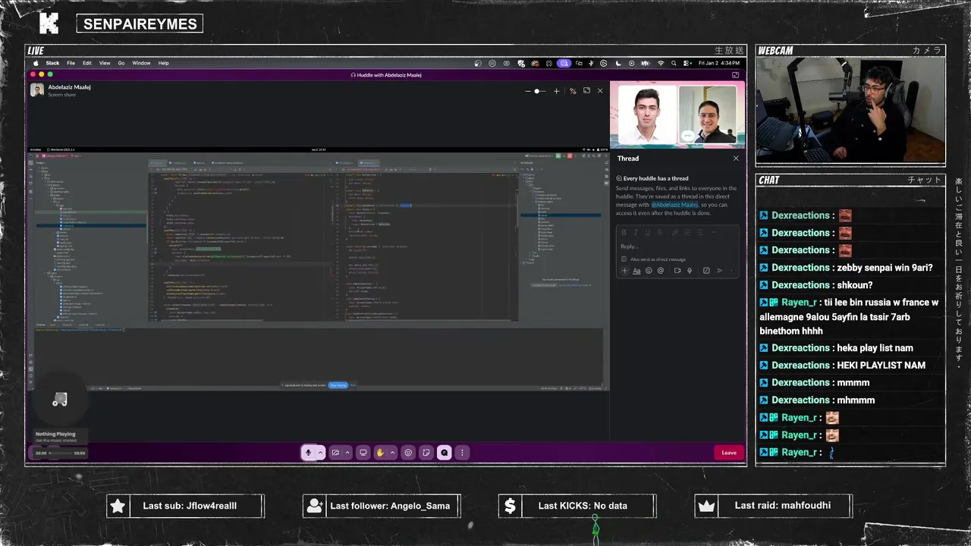The width and height of the screenshot is (971, 546).
Task: Open emoji picker in reply composer
Action: click(649, 271)
